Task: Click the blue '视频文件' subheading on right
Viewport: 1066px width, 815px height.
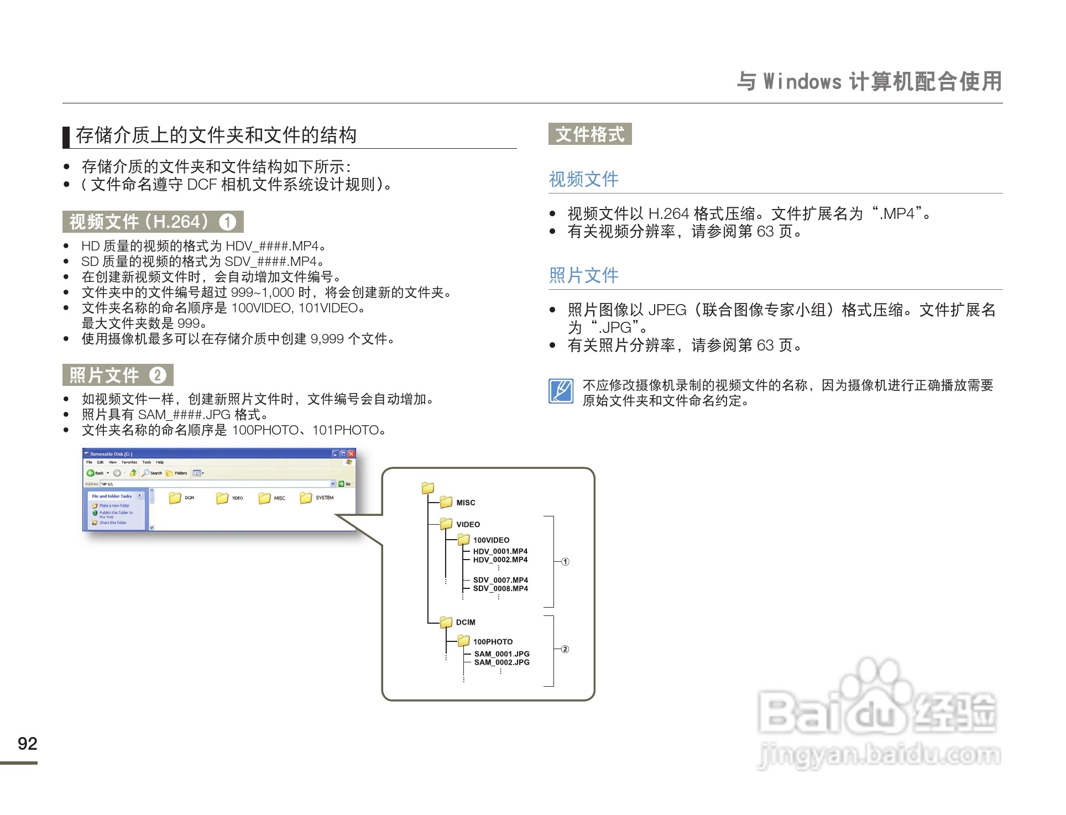Action: coord(584,179)
